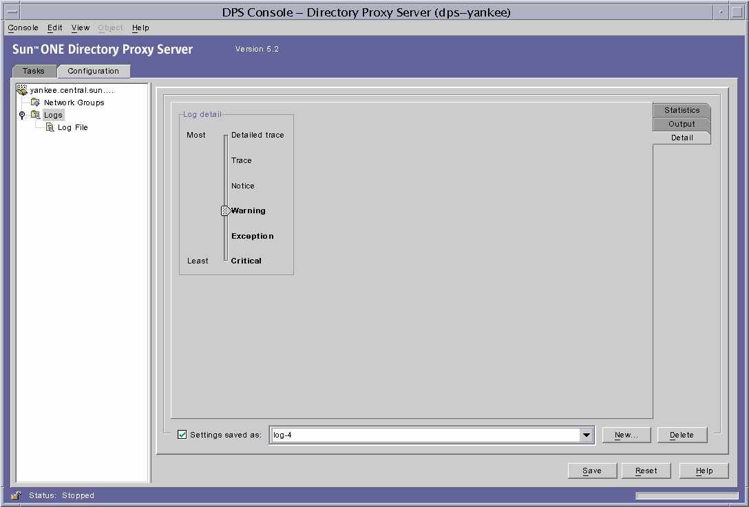Select the Logs tree item
The height and width of the screenshot is (507, 749).
53,115
